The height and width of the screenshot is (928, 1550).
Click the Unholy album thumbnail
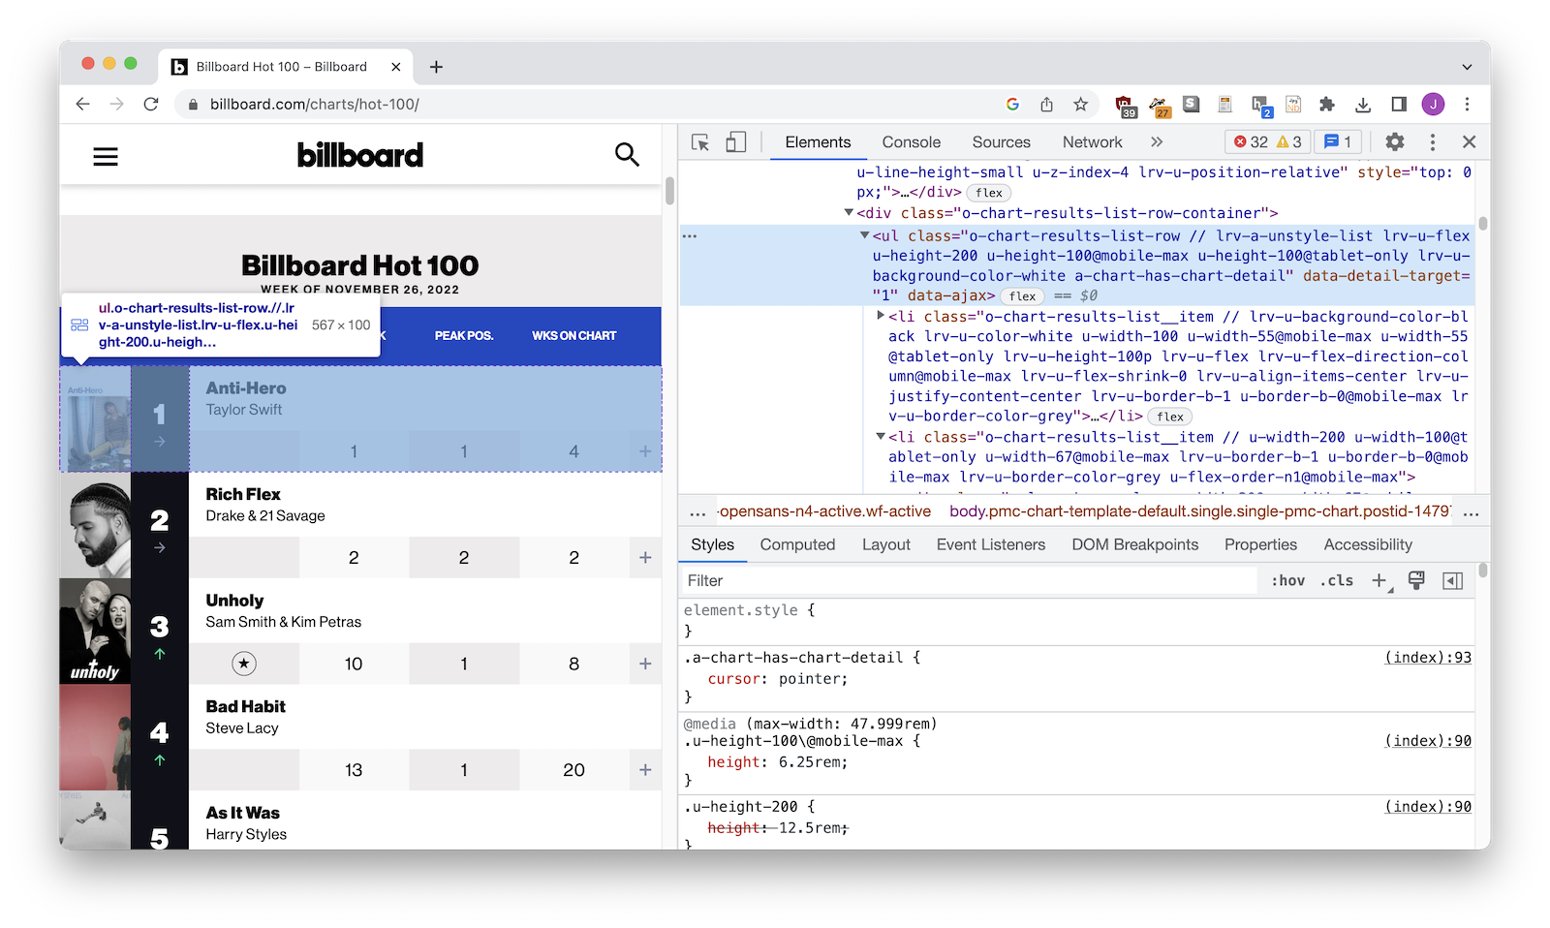[x=95, y=632]
